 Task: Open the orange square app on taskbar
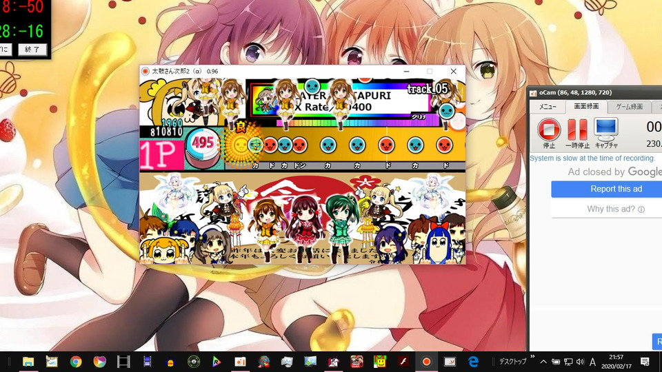click(240, 362)
